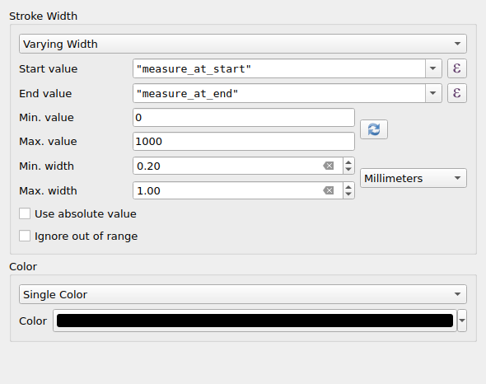Image resolution: width=486 pixels, height=384 pixels.
Task: Enable Ignore out of range checkbox
Action: (x=25, y=236)
